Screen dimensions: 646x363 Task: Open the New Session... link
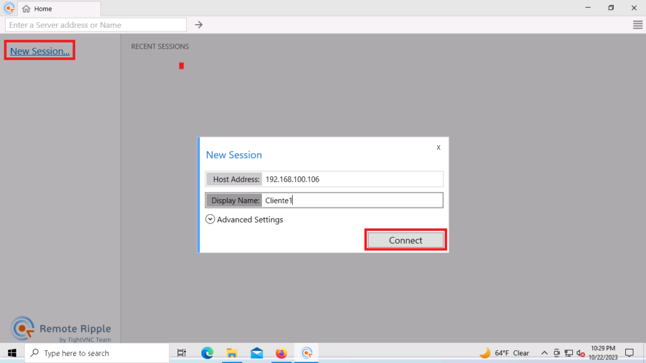pyautogui.click(x=40, y=51)
